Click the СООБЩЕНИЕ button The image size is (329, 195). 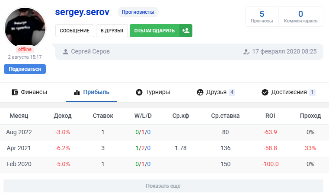point(75,31)
